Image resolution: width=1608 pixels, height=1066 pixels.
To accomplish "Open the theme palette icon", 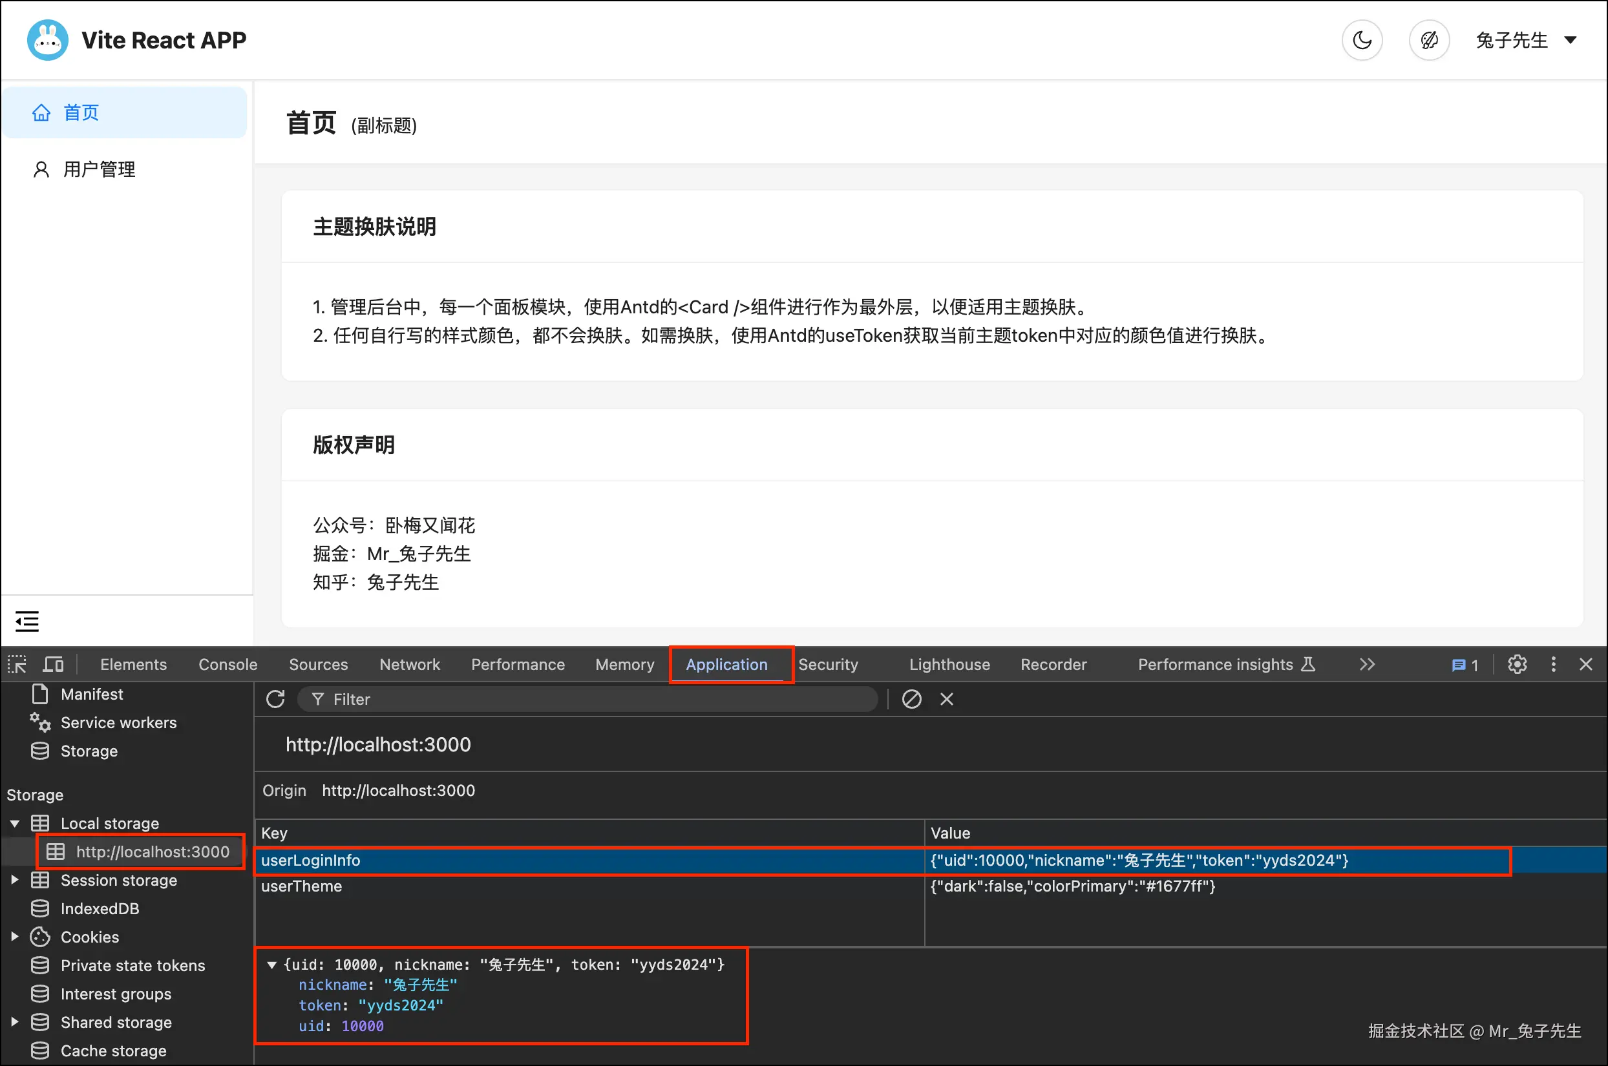I will point(1428,40).
